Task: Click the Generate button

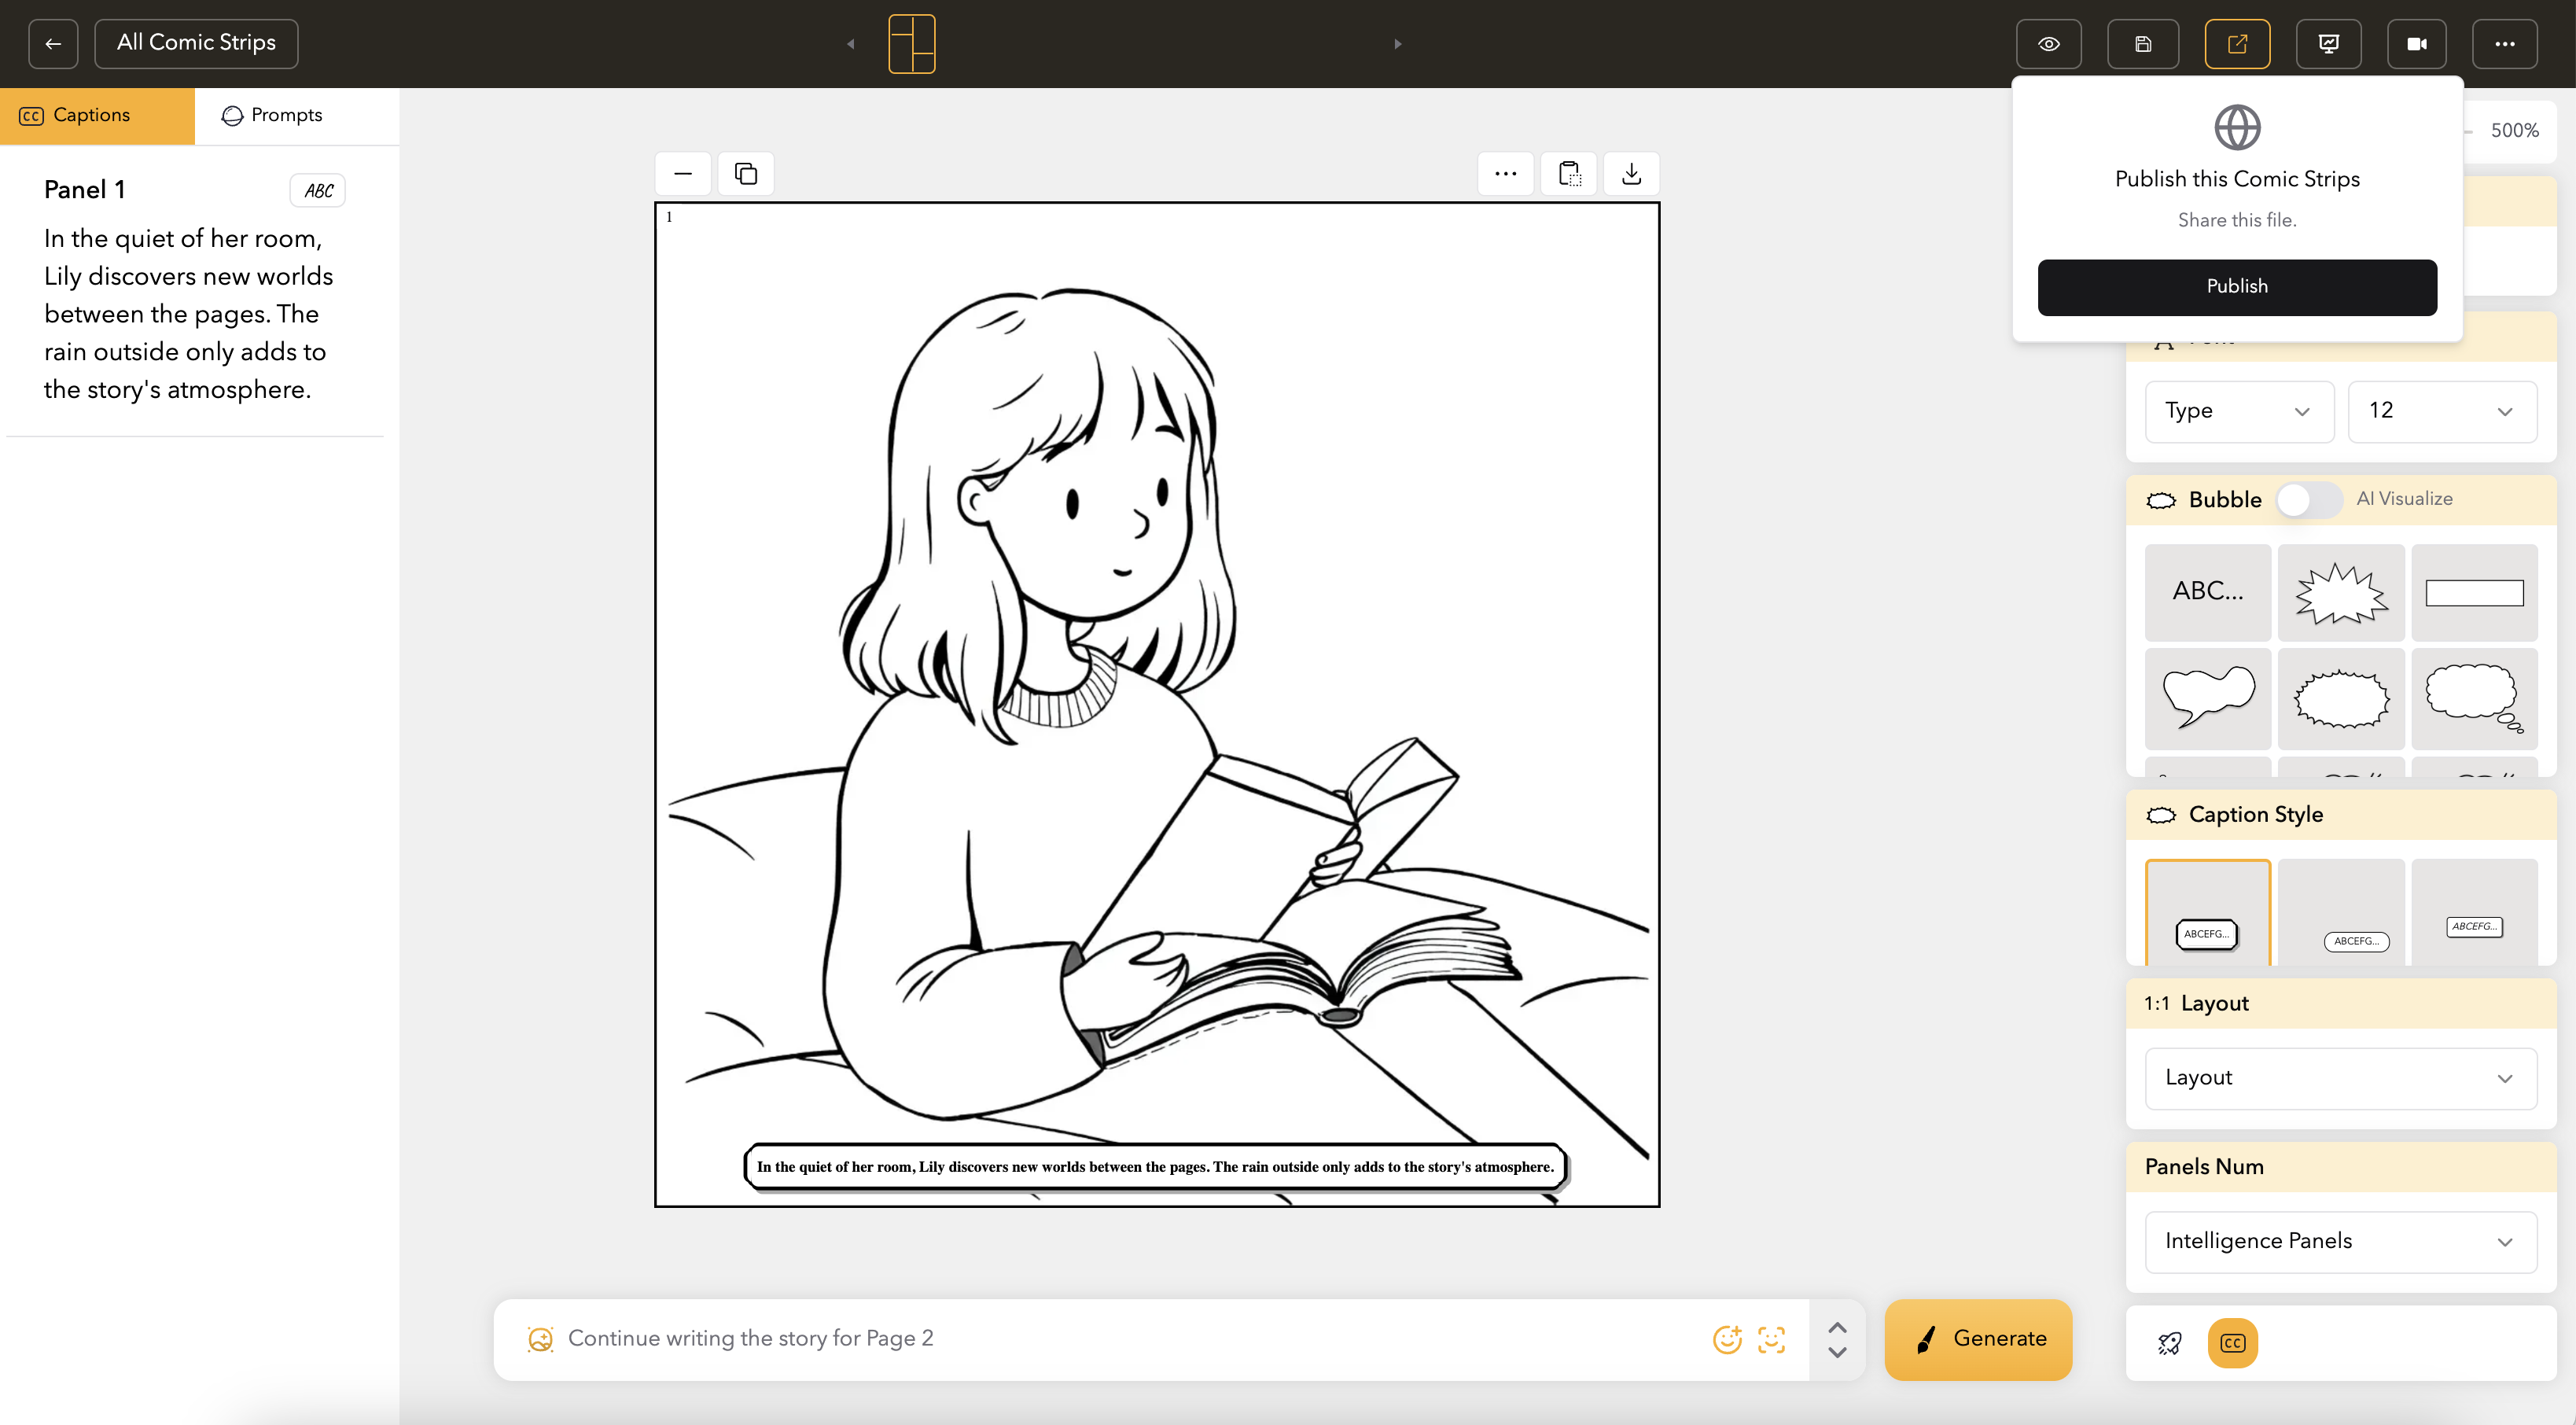Action: pos(1978,1339)
